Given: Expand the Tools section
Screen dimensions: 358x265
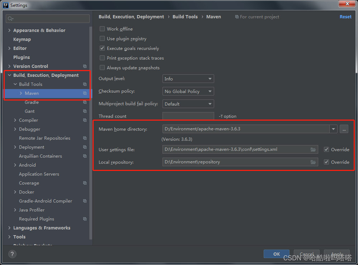Looking at the screenshot, I should [x=9, y=237].
